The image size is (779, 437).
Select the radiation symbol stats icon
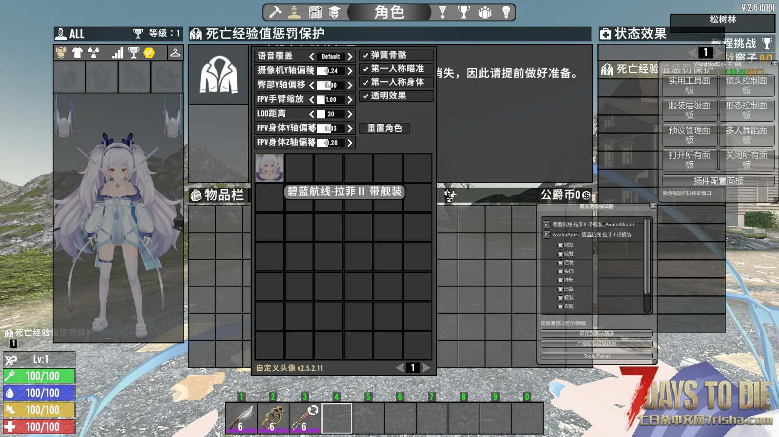[x=94, y=53]
